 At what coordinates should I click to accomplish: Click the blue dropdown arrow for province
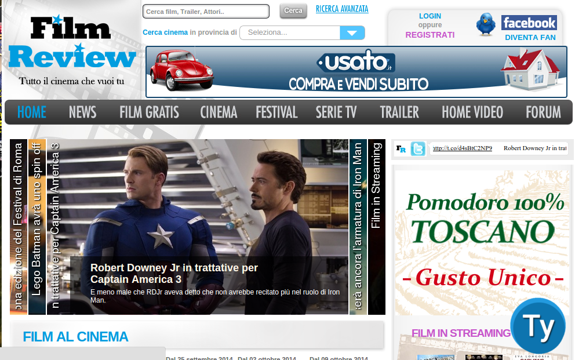(352, 32)
